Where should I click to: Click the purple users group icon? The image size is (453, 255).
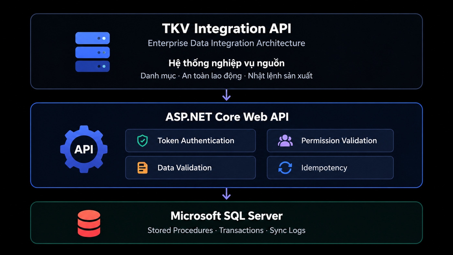point(285,141)
